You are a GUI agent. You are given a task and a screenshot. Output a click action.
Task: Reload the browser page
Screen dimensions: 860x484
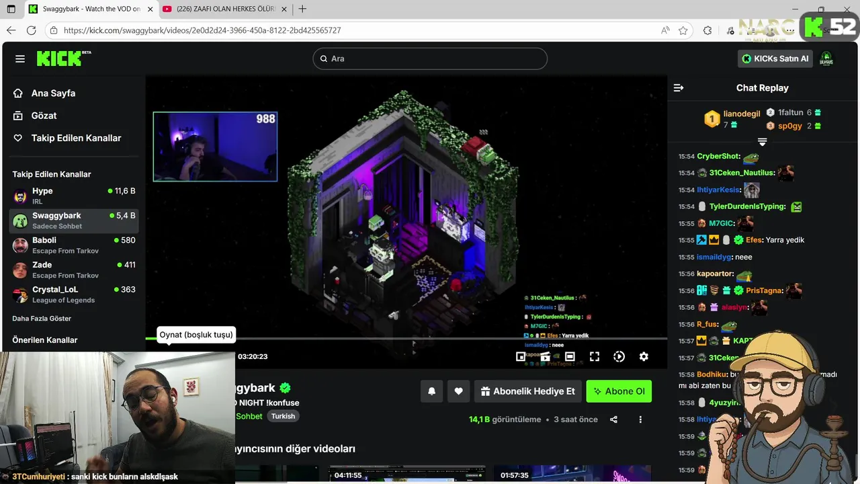(31, 30)
